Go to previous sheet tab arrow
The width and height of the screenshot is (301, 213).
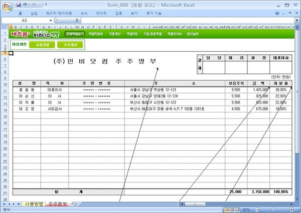pos(9,204)
